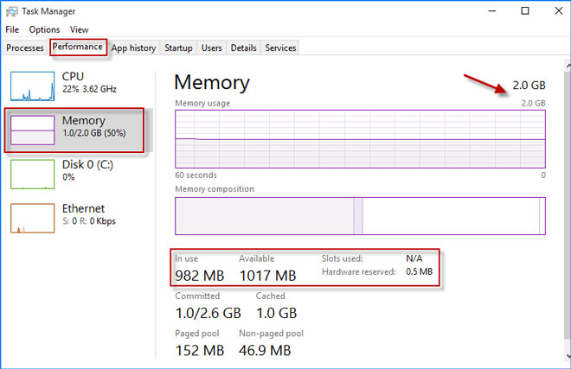Select the Ethernet graph thumbnail
This screenshot has height=369, width=571.
click(x=32, y=219)
